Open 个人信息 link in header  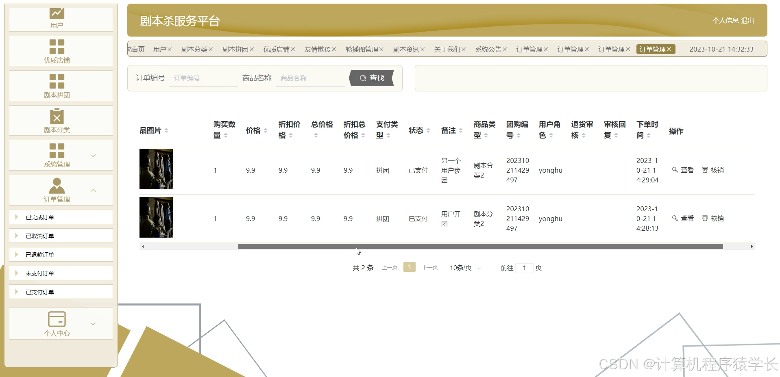[x=726, y=20]
